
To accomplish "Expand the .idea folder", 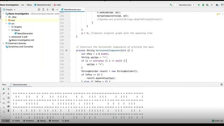I will coord(6,17).
